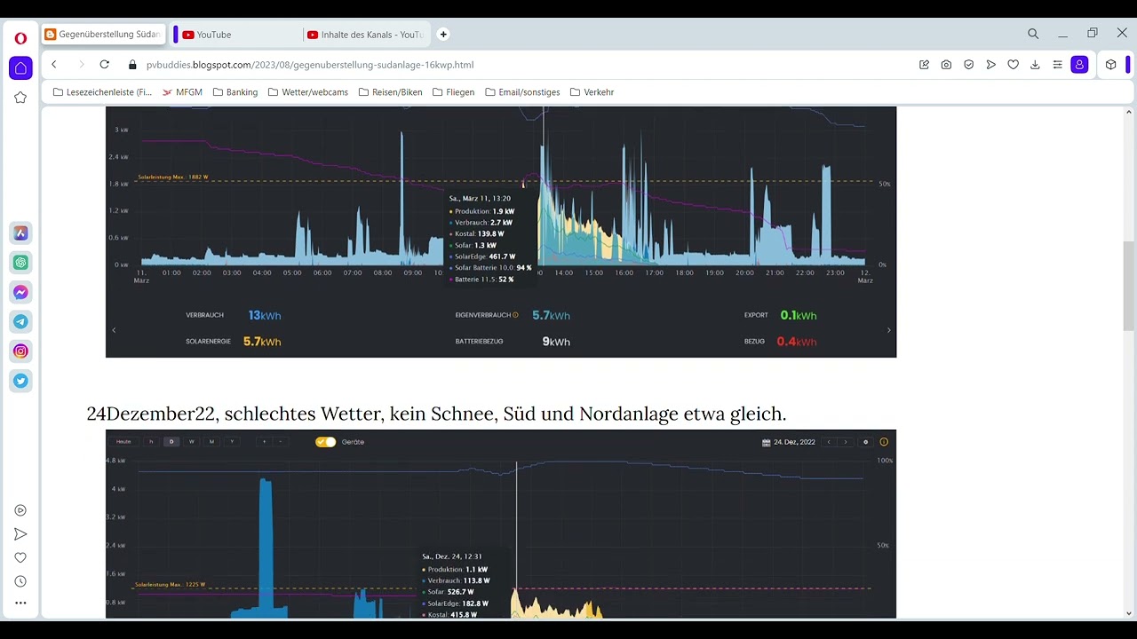Viewport: 1137px width, 639px height.
Task: Open the Opera main menu logo
Action: coord(20,38)
